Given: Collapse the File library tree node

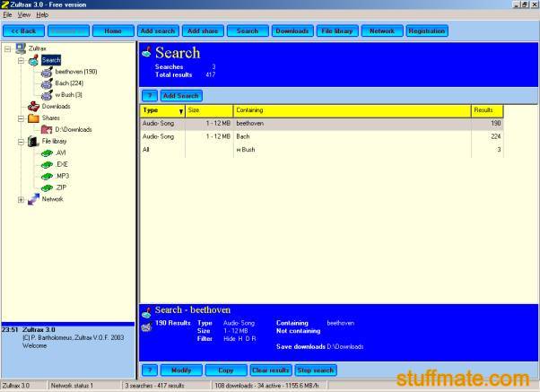Looking at the screenshot, I should [21, 142].
